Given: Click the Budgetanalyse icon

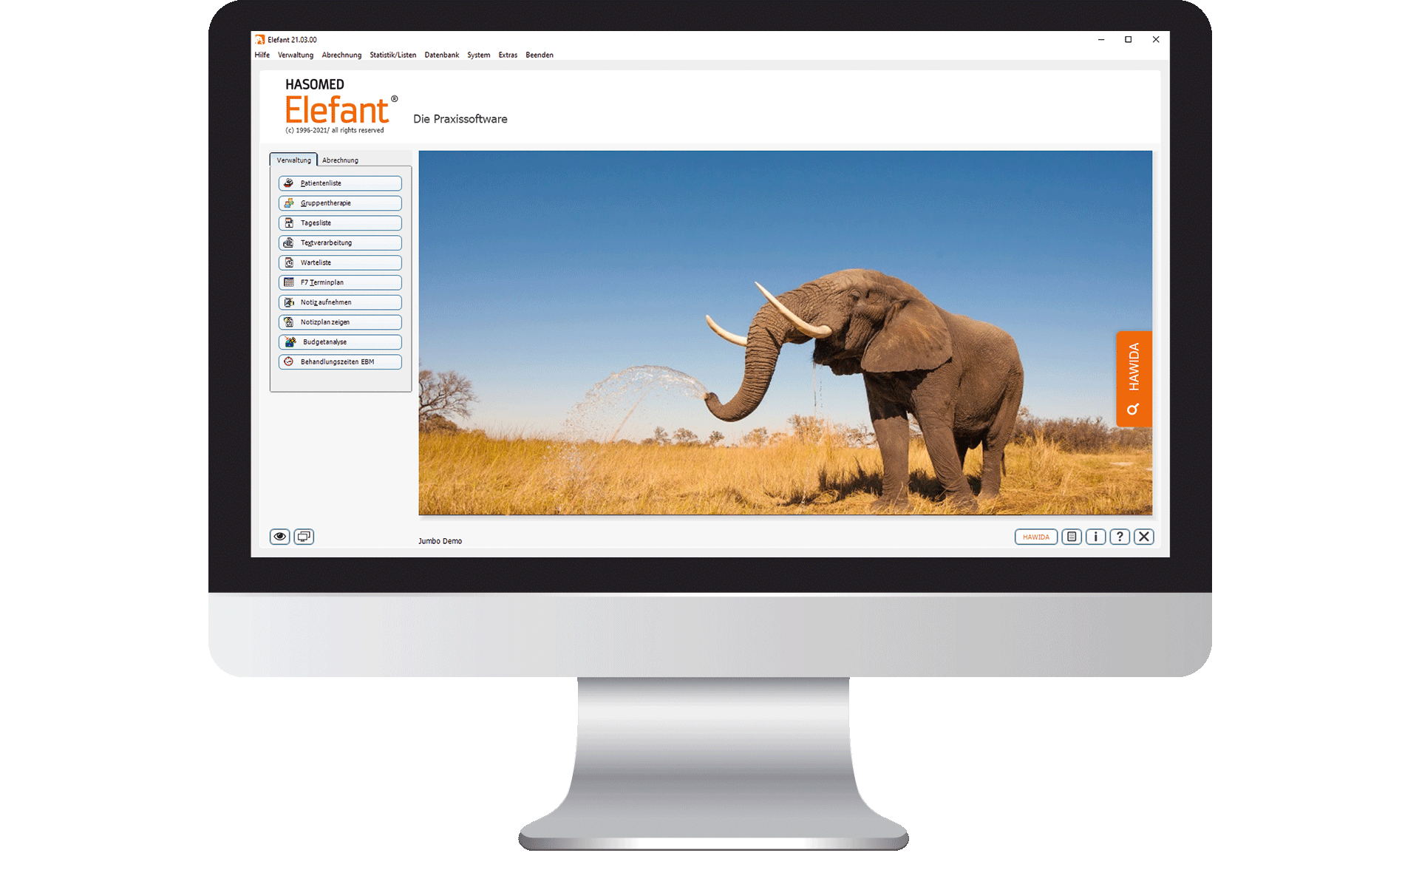Looking at the screenshot, I should 290,343.
